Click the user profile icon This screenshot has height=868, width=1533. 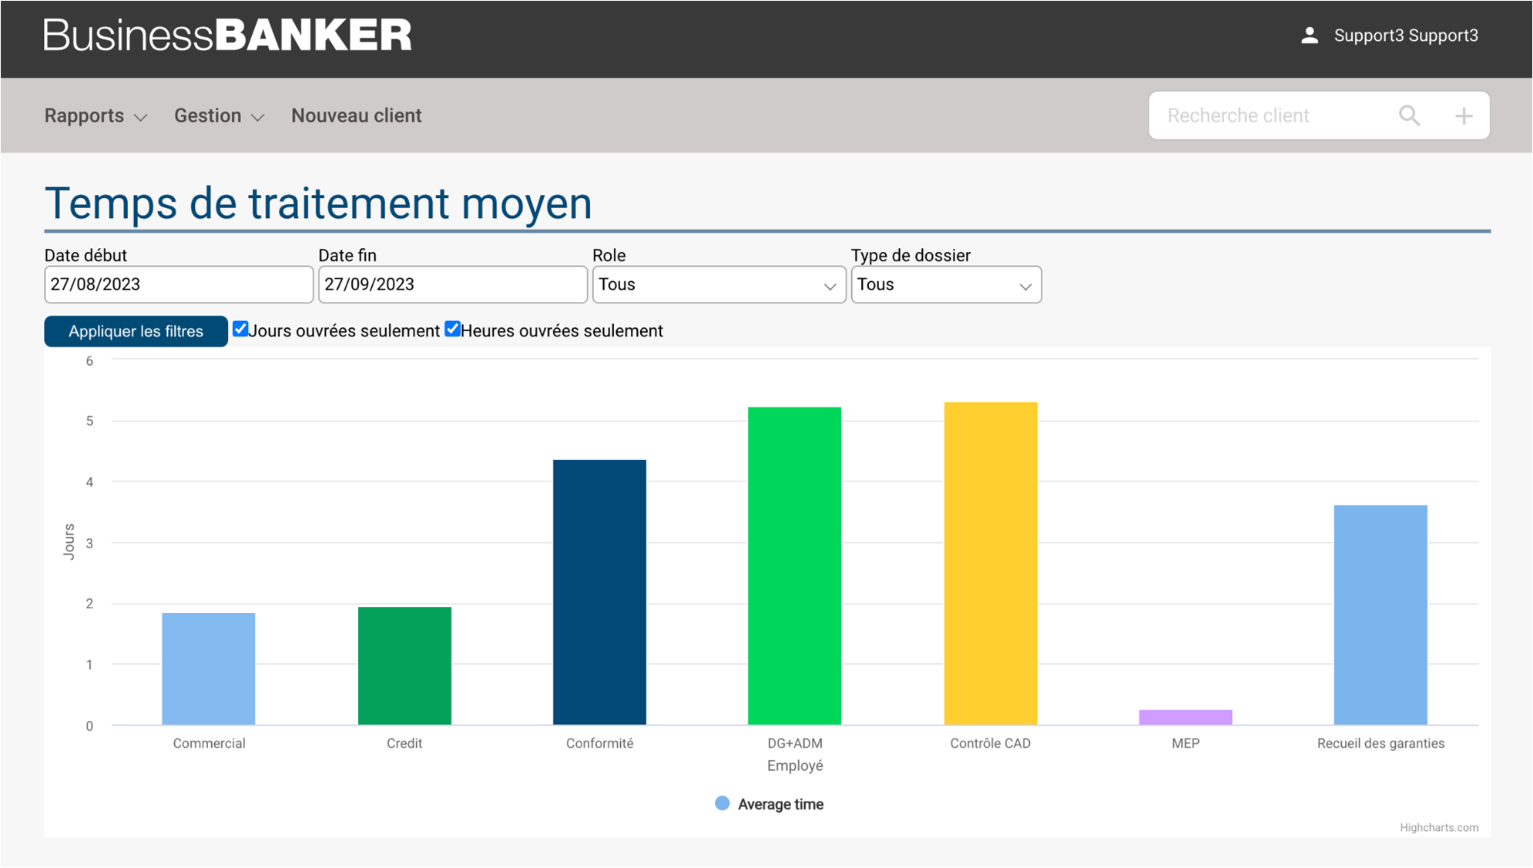click(x=1310, y=35)
